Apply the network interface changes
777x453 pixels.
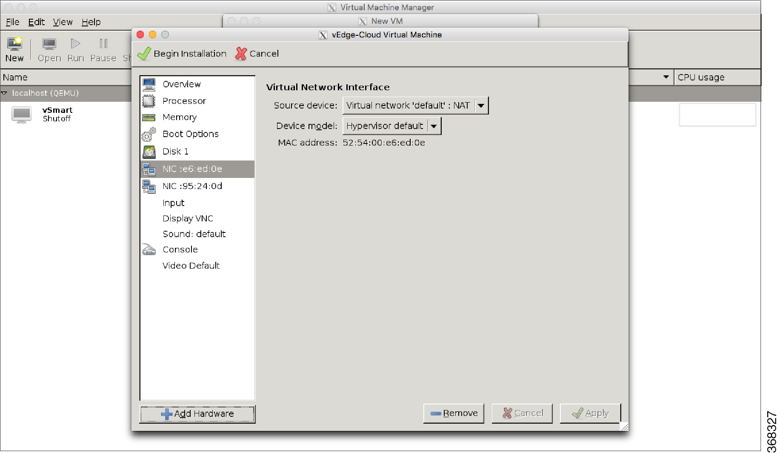[590, 413]
